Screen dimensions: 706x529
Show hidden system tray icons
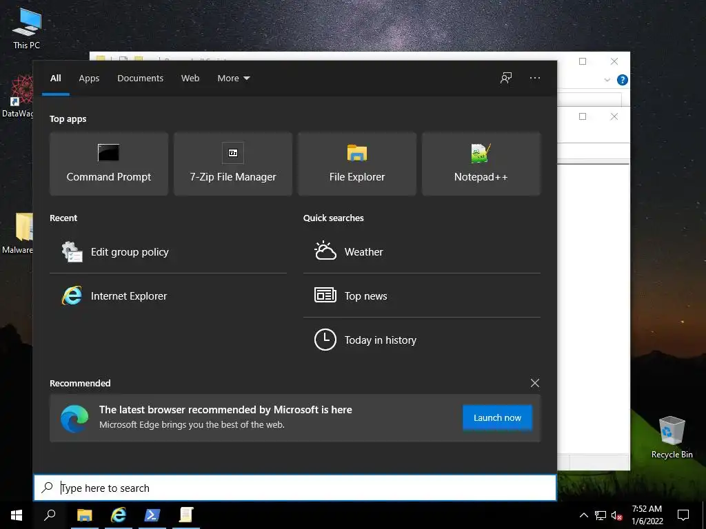[x=583, y=515]
